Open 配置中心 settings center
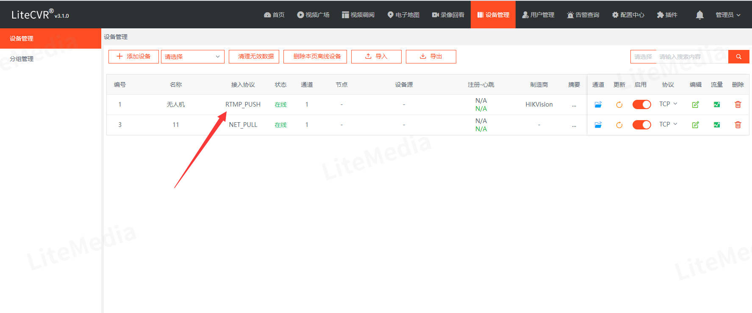This screenshot has height=313, width=752. pyautogui.click(x=628, y=15)
